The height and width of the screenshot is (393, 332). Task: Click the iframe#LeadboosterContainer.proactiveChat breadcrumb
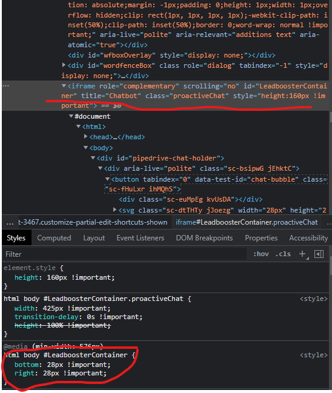(247, 222)
